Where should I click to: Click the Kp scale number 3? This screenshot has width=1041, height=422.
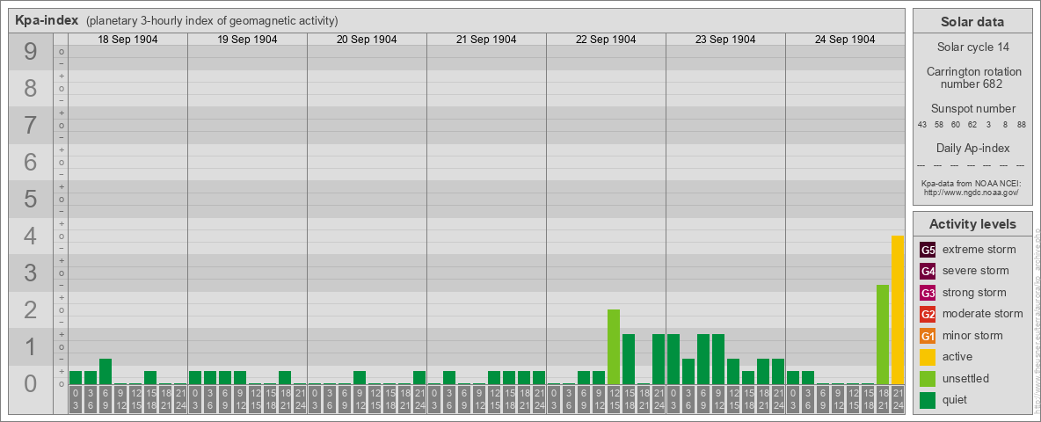pos(31,273)
